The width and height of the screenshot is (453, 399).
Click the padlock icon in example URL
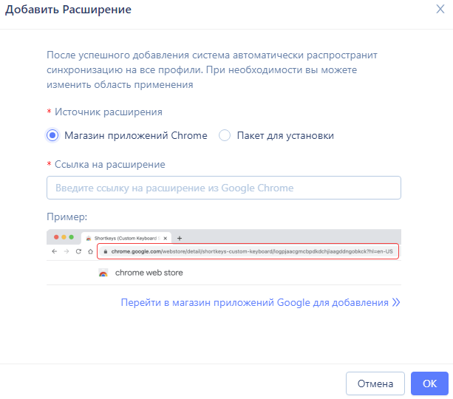point(106,252)
